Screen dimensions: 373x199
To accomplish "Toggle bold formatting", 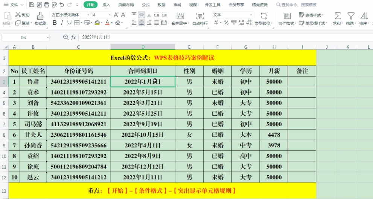I will coord(55,23).
